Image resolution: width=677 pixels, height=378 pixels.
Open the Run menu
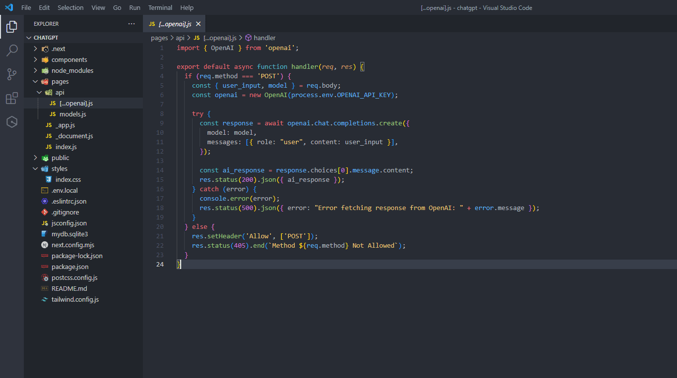135,7
